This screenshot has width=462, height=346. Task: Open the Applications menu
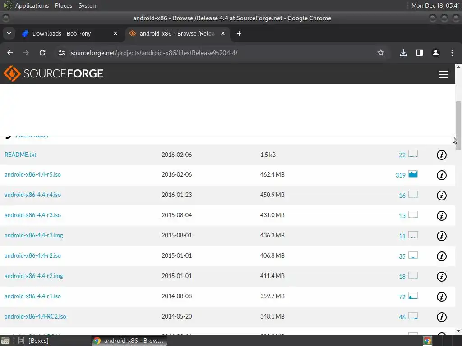tap(32, 5)
